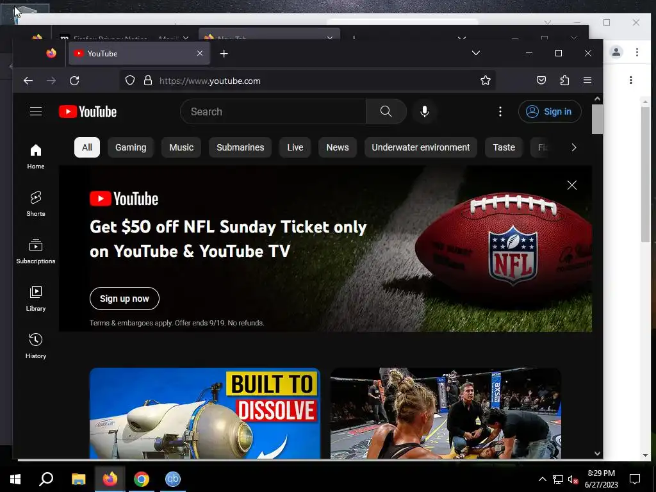This screenshot has height=492, width=656.
Task: Open the Windows Start menu
Action: [15, 479]
